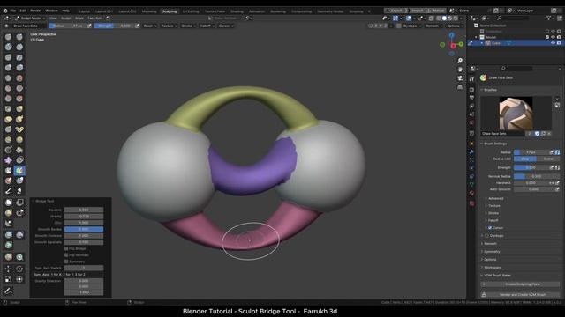Click the Create Sculpting Plane button

pos(520,284)
